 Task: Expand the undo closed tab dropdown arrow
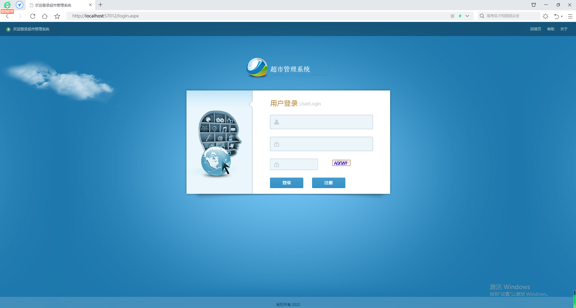[x=562, y=17]
